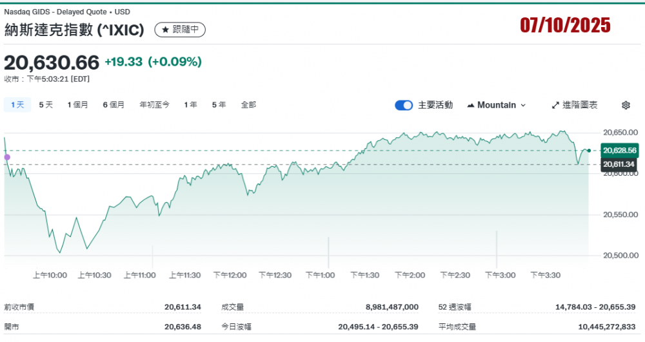Screen dimensions: 645x342
Task: Show the 5年 chart range
Action: click(219, 104)
